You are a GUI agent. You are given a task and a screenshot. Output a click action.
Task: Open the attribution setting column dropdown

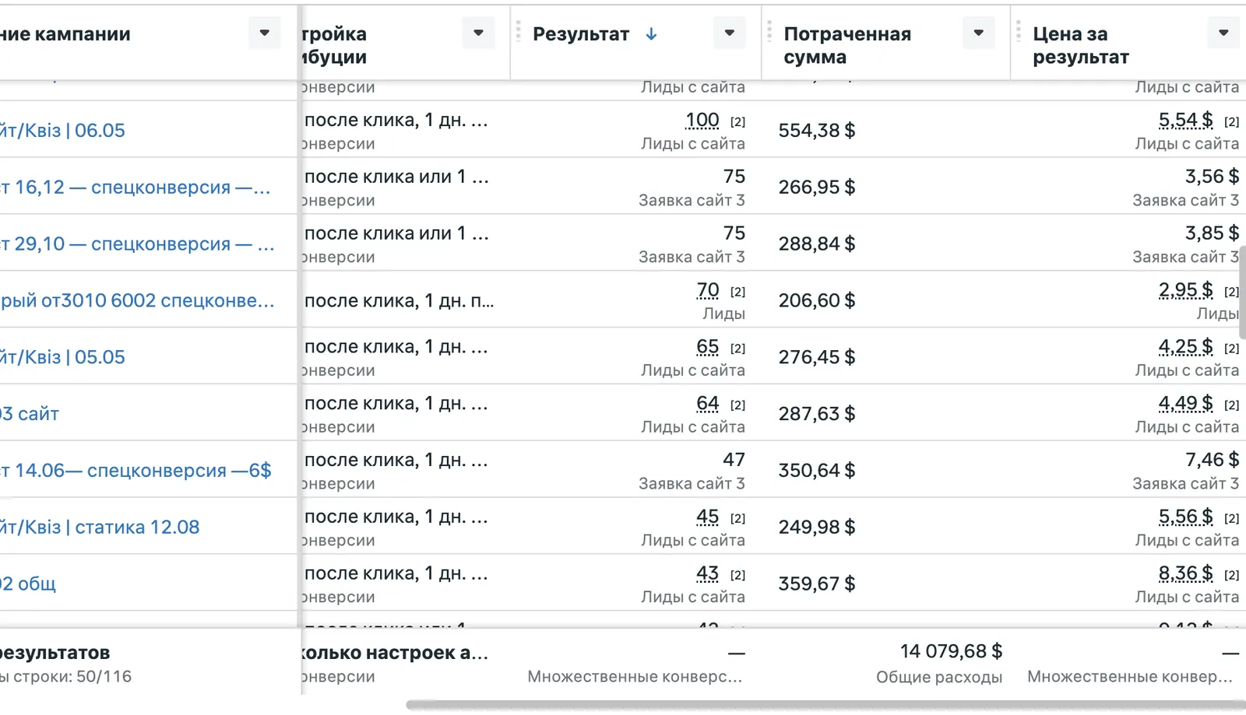click(478, 33)
